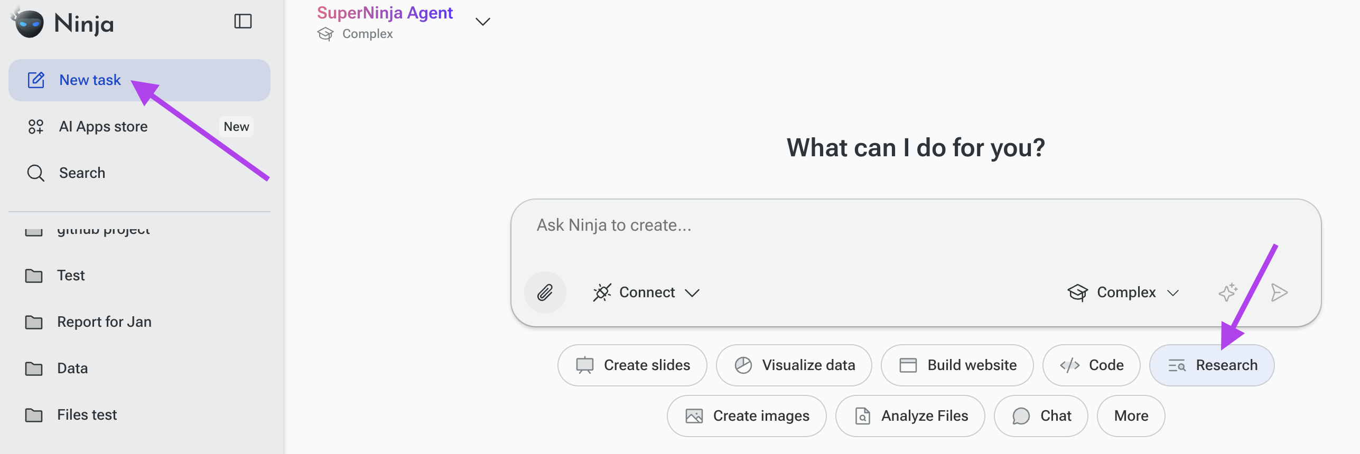Click the sparkle enhance prompt icon
Screen dimensions: 1360x454
(1228, 292)
